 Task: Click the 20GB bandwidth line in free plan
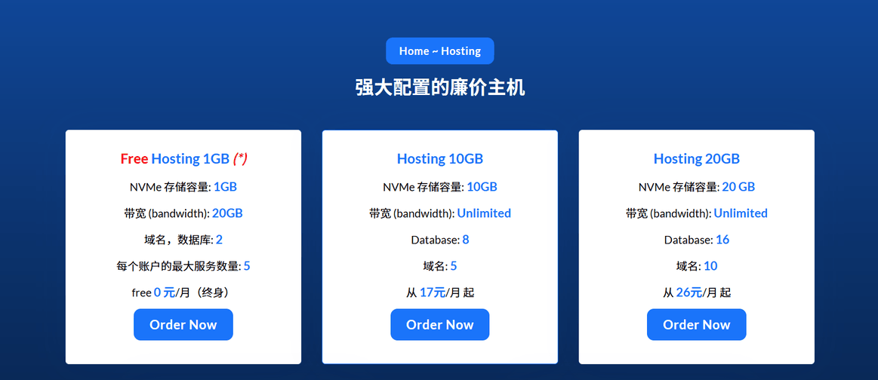[x=183, y=213]
